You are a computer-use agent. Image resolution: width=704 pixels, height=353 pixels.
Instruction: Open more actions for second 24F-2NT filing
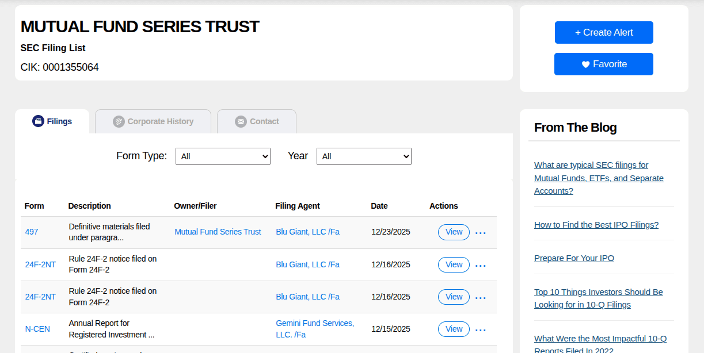click(481, 297)
